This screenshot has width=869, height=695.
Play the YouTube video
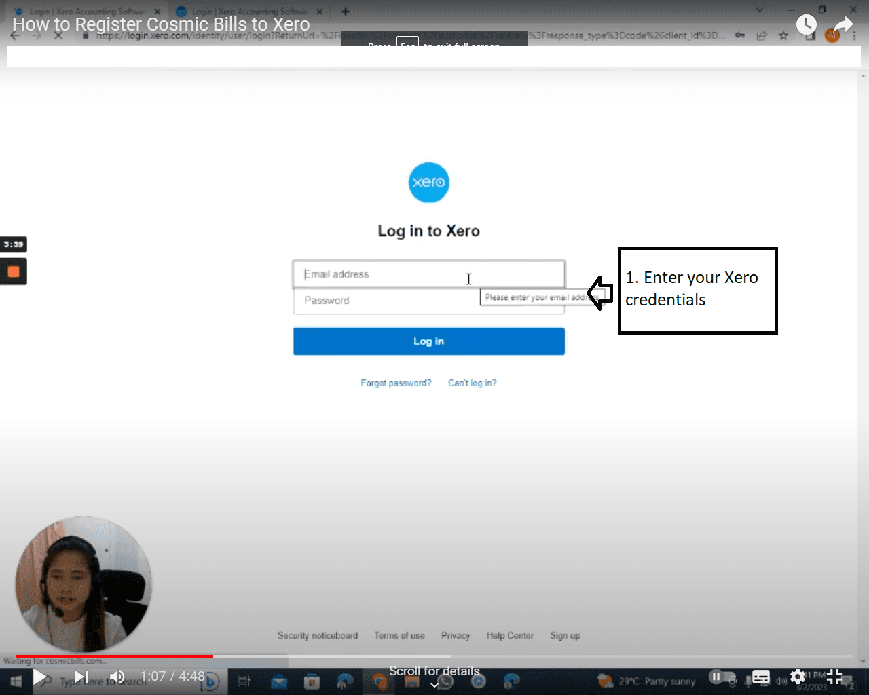point(40,677)
